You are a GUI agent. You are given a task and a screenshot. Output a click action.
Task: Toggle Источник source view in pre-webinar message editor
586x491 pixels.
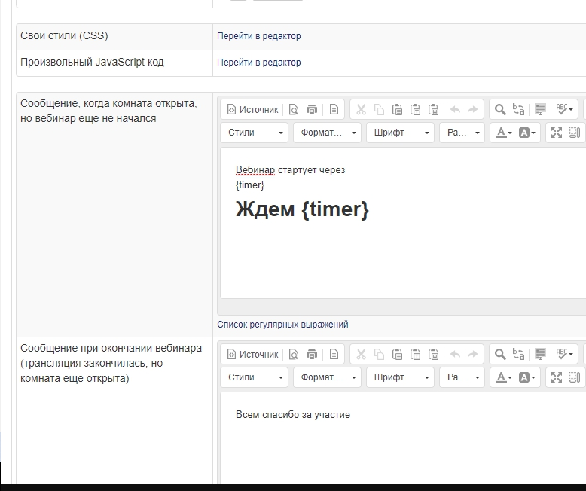click(x=253, y=110)
